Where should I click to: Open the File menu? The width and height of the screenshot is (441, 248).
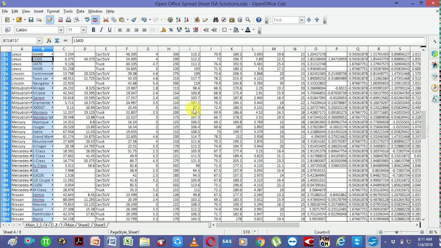[x=5, y=11]
